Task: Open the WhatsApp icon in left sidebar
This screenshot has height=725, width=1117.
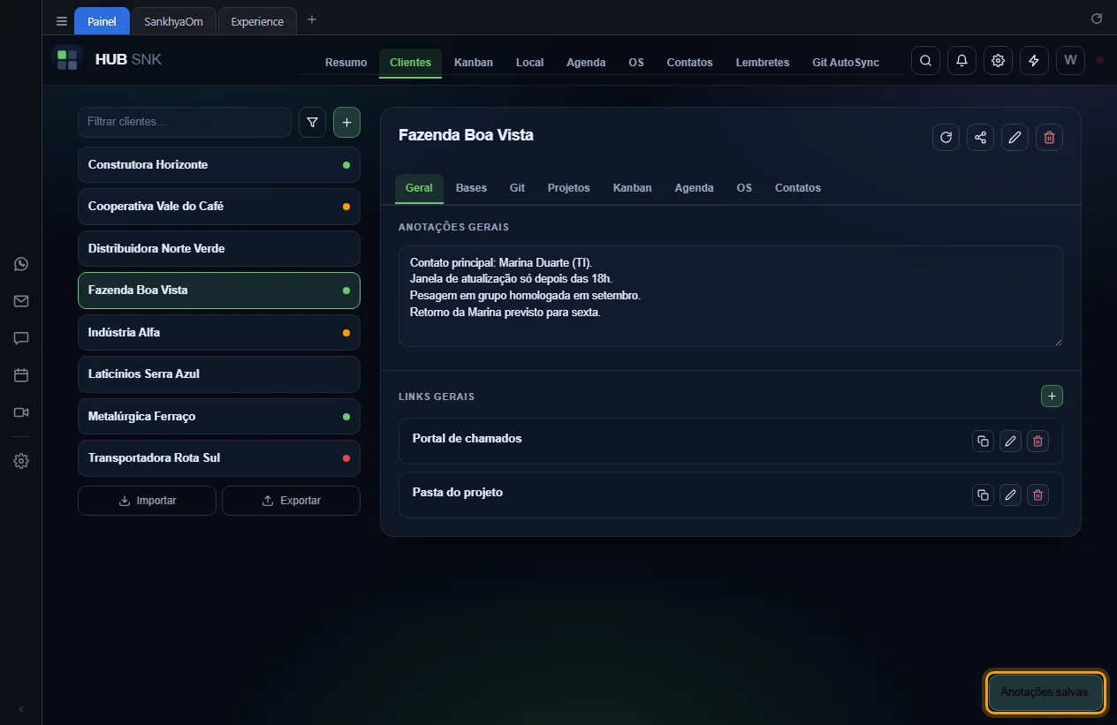Action: (21, 264)
